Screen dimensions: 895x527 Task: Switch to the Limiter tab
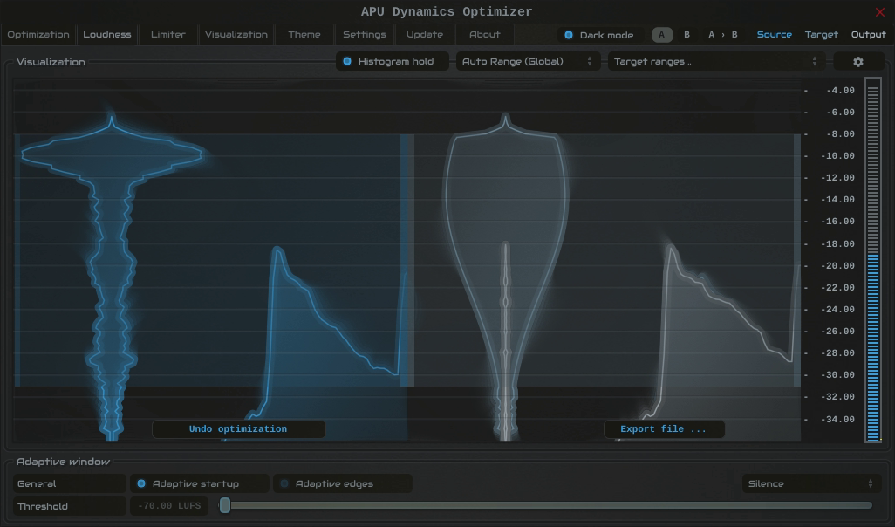(167, 35)
